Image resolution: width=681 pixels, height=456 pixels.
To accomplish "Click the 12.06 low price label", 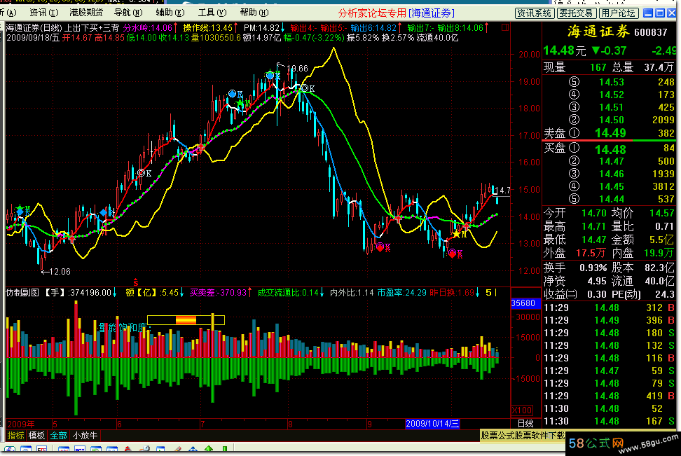I will coord(60,272).
